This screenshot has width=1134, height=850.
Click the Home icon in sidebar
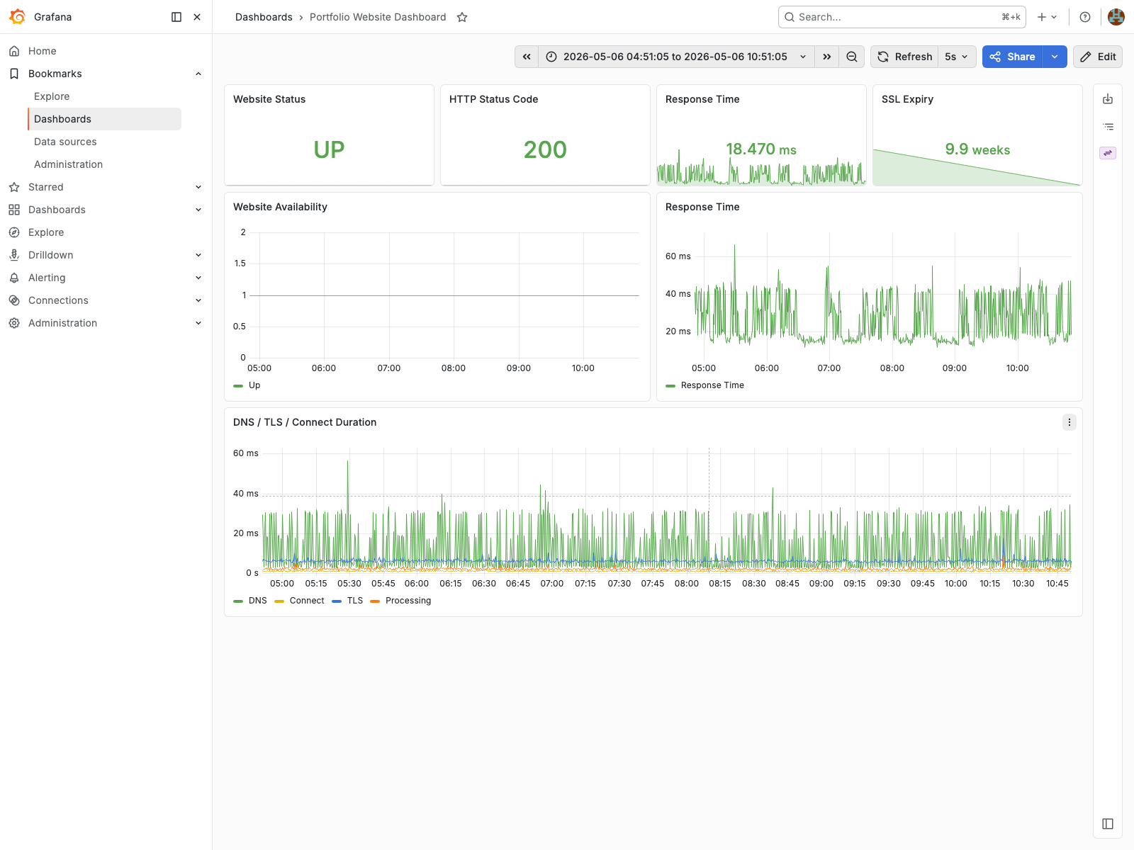click(14, 51)
